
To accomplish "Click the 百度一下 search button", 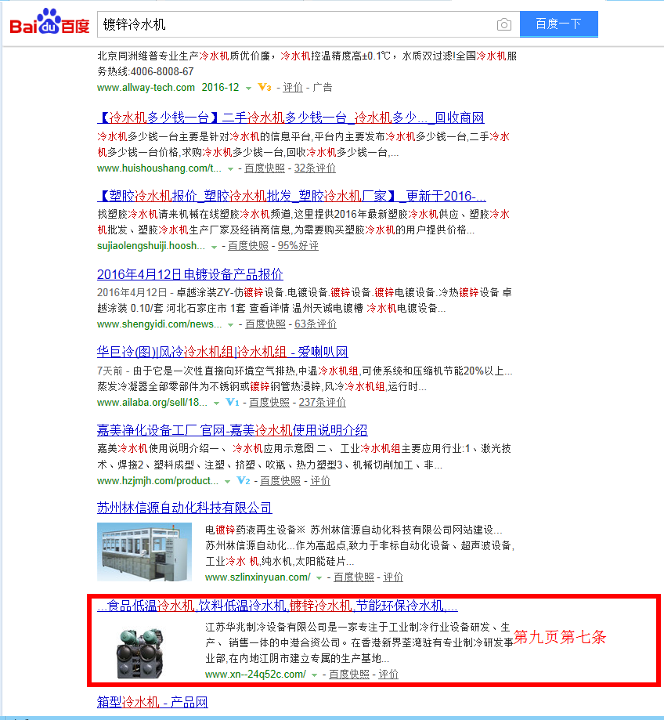I will coord(558,24).
